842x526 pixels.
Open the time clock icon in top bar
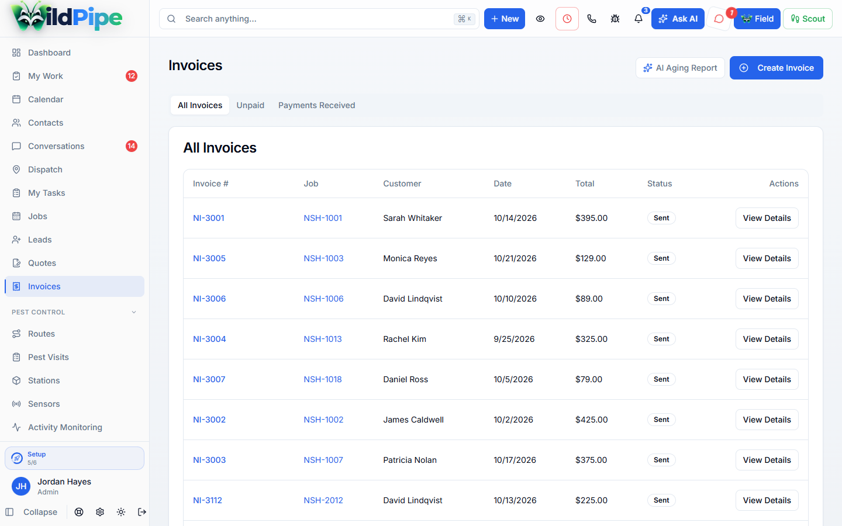point(567,19)
